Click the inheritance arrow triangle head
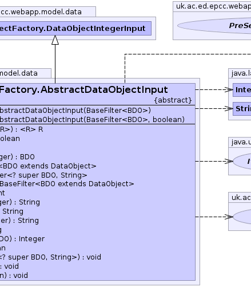The width and height of the screenshot is (251, 306). click(55, 40)
